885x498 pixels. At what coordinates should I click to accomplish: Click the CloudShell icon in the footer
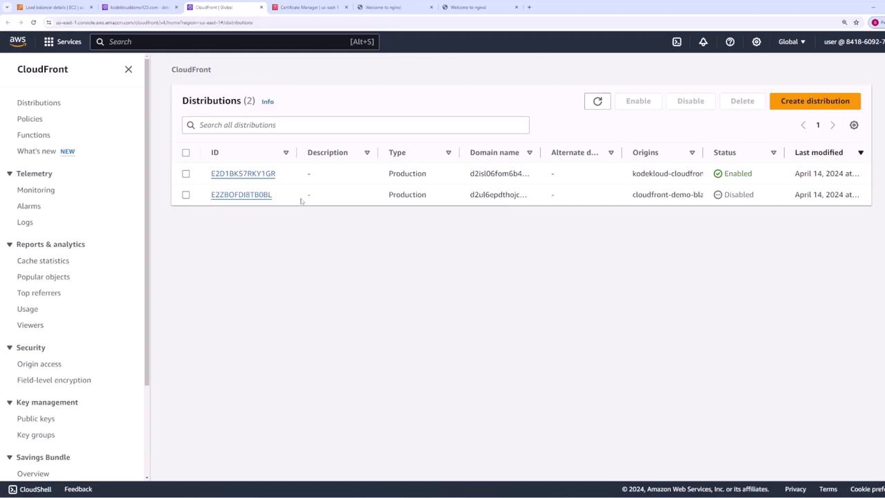pyautogui.click(x=12, y=489)
